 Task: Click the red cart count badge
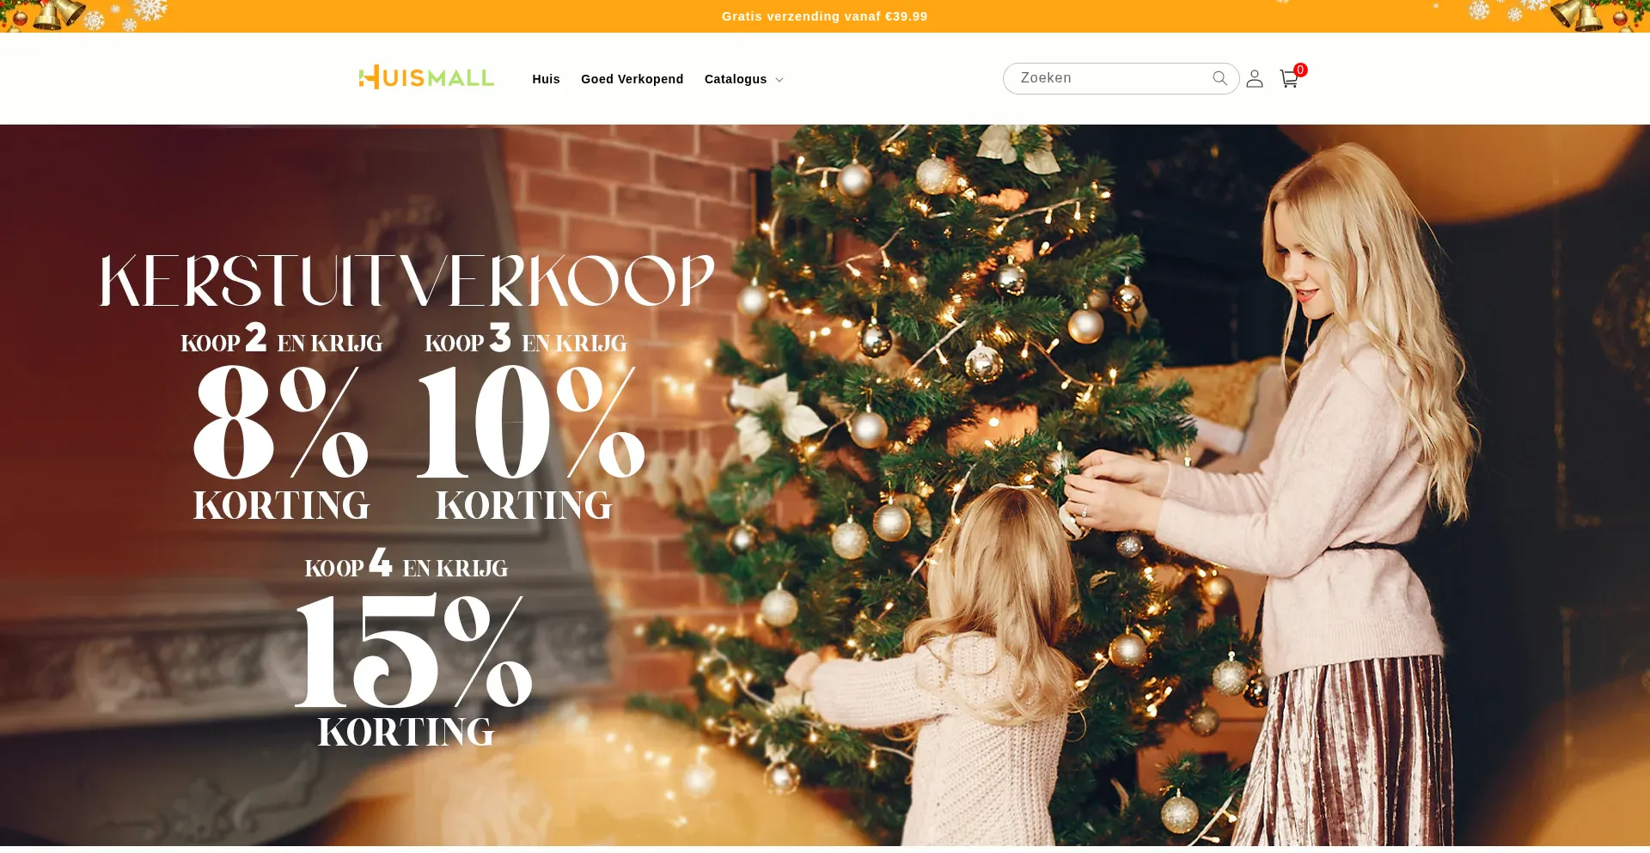pos(1300,70)
